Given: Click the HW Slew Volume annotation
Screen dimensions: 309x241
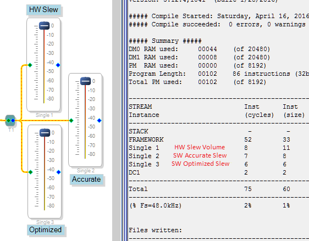Looking at the screenshot, I should (200, 147).
